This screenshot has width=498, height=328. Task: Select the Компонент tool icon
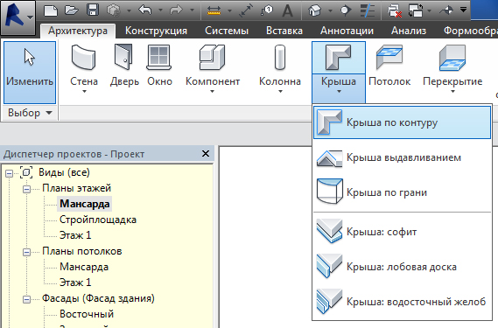pyautogui.click(x=212, y=57)
